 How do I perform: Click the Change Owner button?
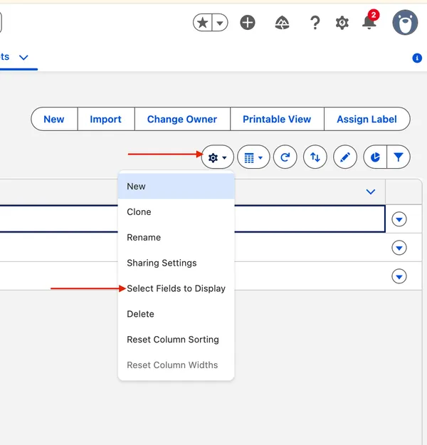181,119
